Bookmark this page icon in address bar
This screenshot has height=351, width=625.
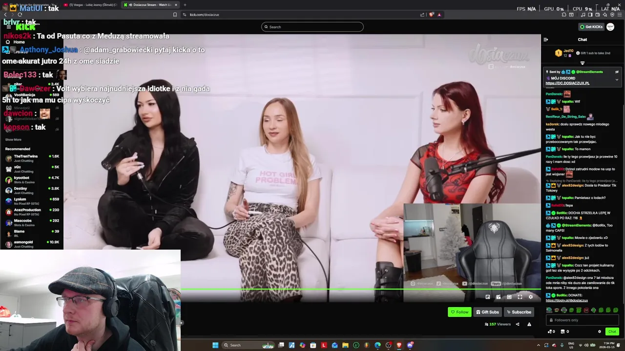175,15
